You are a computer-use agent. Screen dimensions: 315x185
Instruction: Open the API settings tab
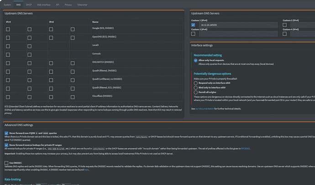[x=58, y=5]
